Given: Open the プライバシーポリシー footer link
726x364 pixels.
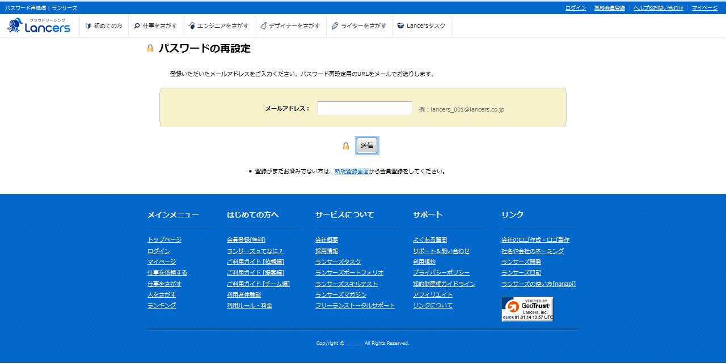Looking at the screenshot, I should click(x=441, y=273).
